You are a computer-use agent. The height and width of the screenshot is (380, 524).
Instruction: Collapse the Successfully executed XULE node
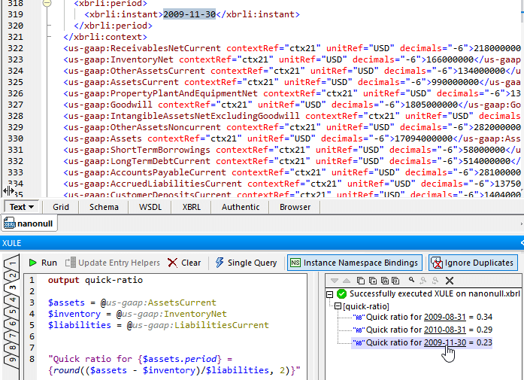pos(330,293)
